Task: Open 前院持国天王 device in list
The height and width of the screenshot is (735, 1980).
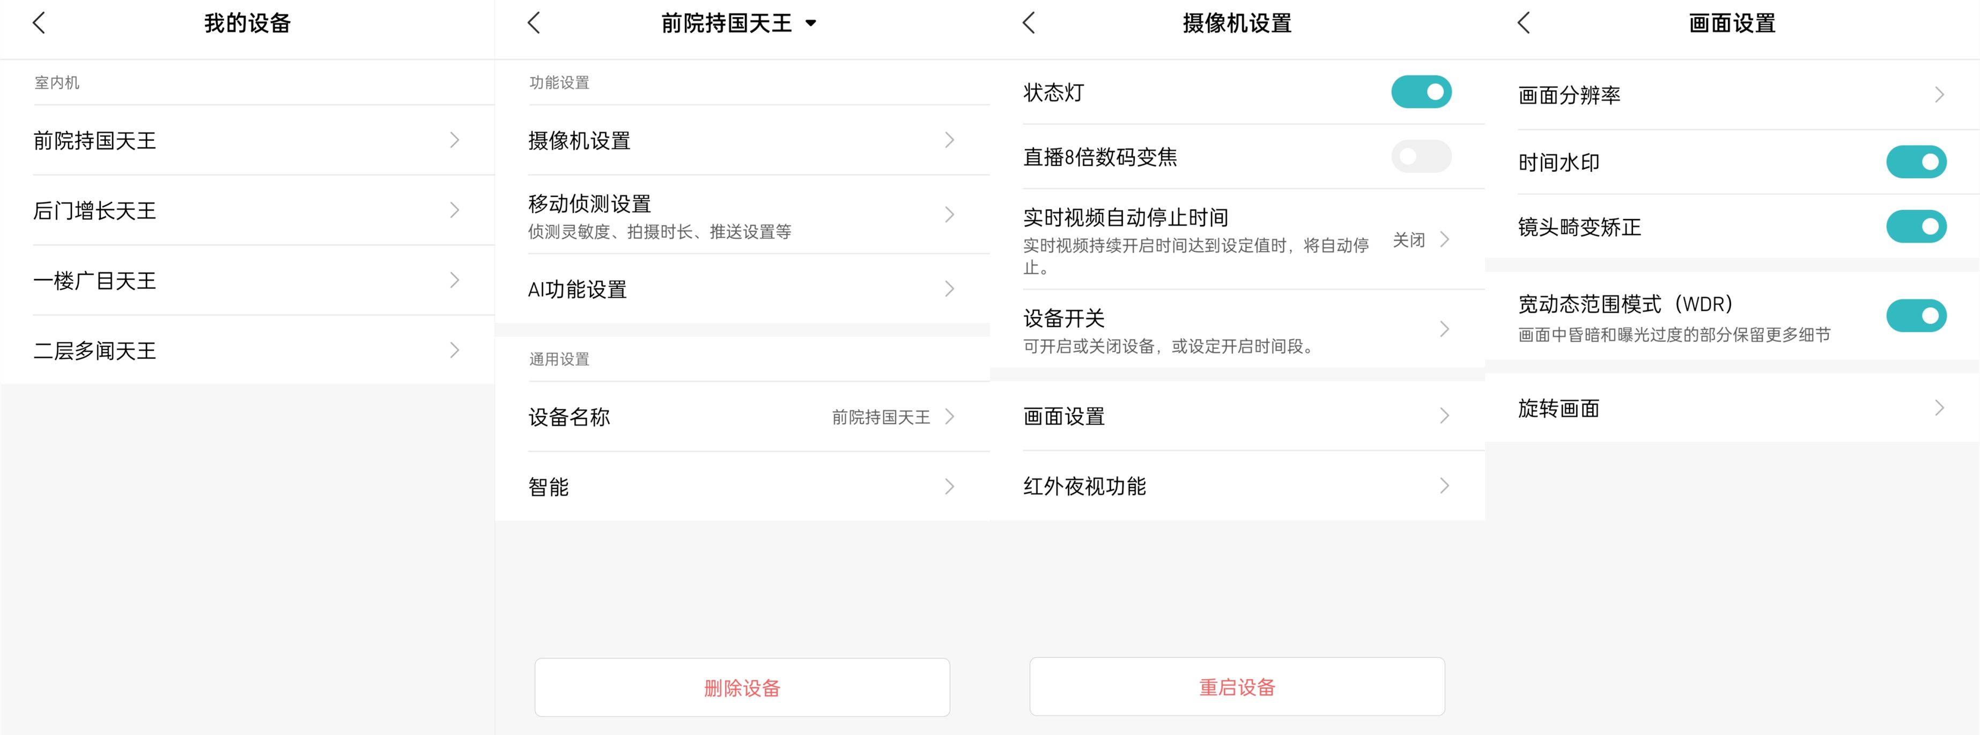Action: tap(248, 140)
